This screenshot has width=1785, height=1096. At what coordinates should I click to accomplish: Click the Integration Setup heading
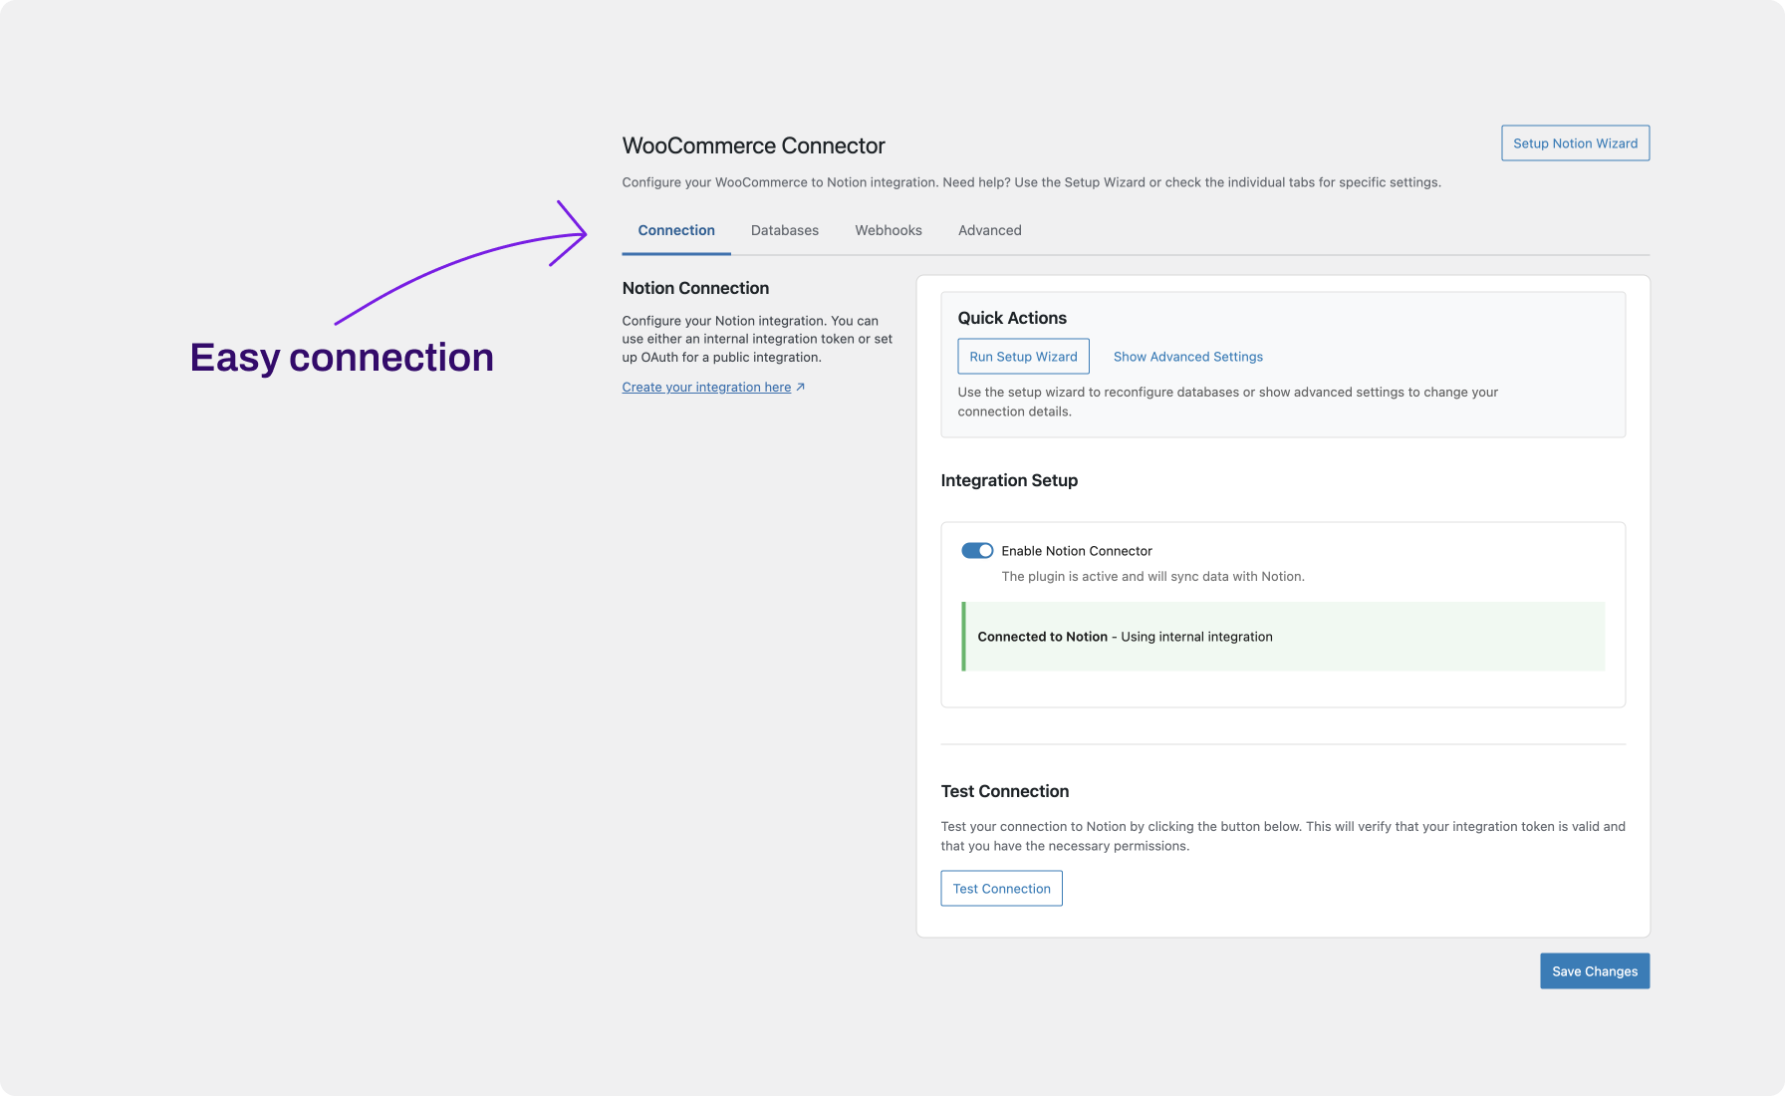[1009, 480]
